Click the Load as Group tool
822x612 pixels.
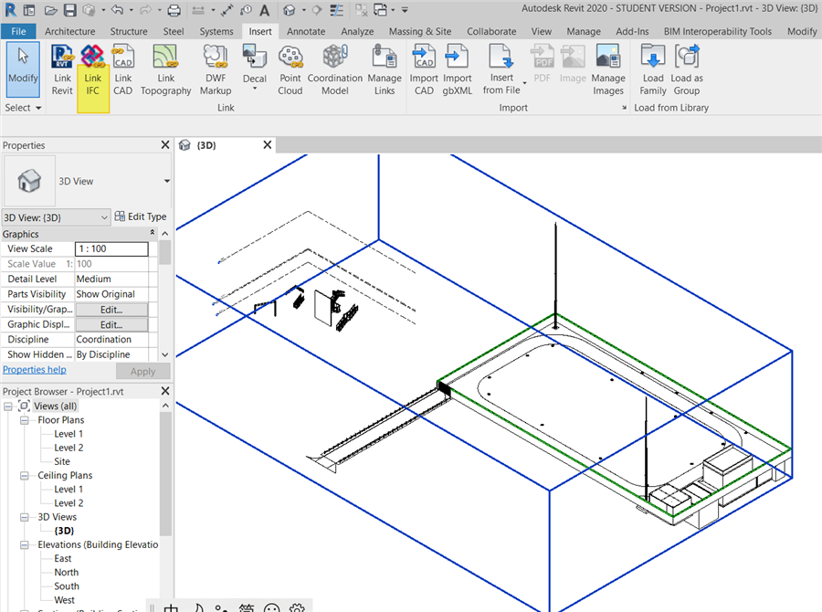687,70
